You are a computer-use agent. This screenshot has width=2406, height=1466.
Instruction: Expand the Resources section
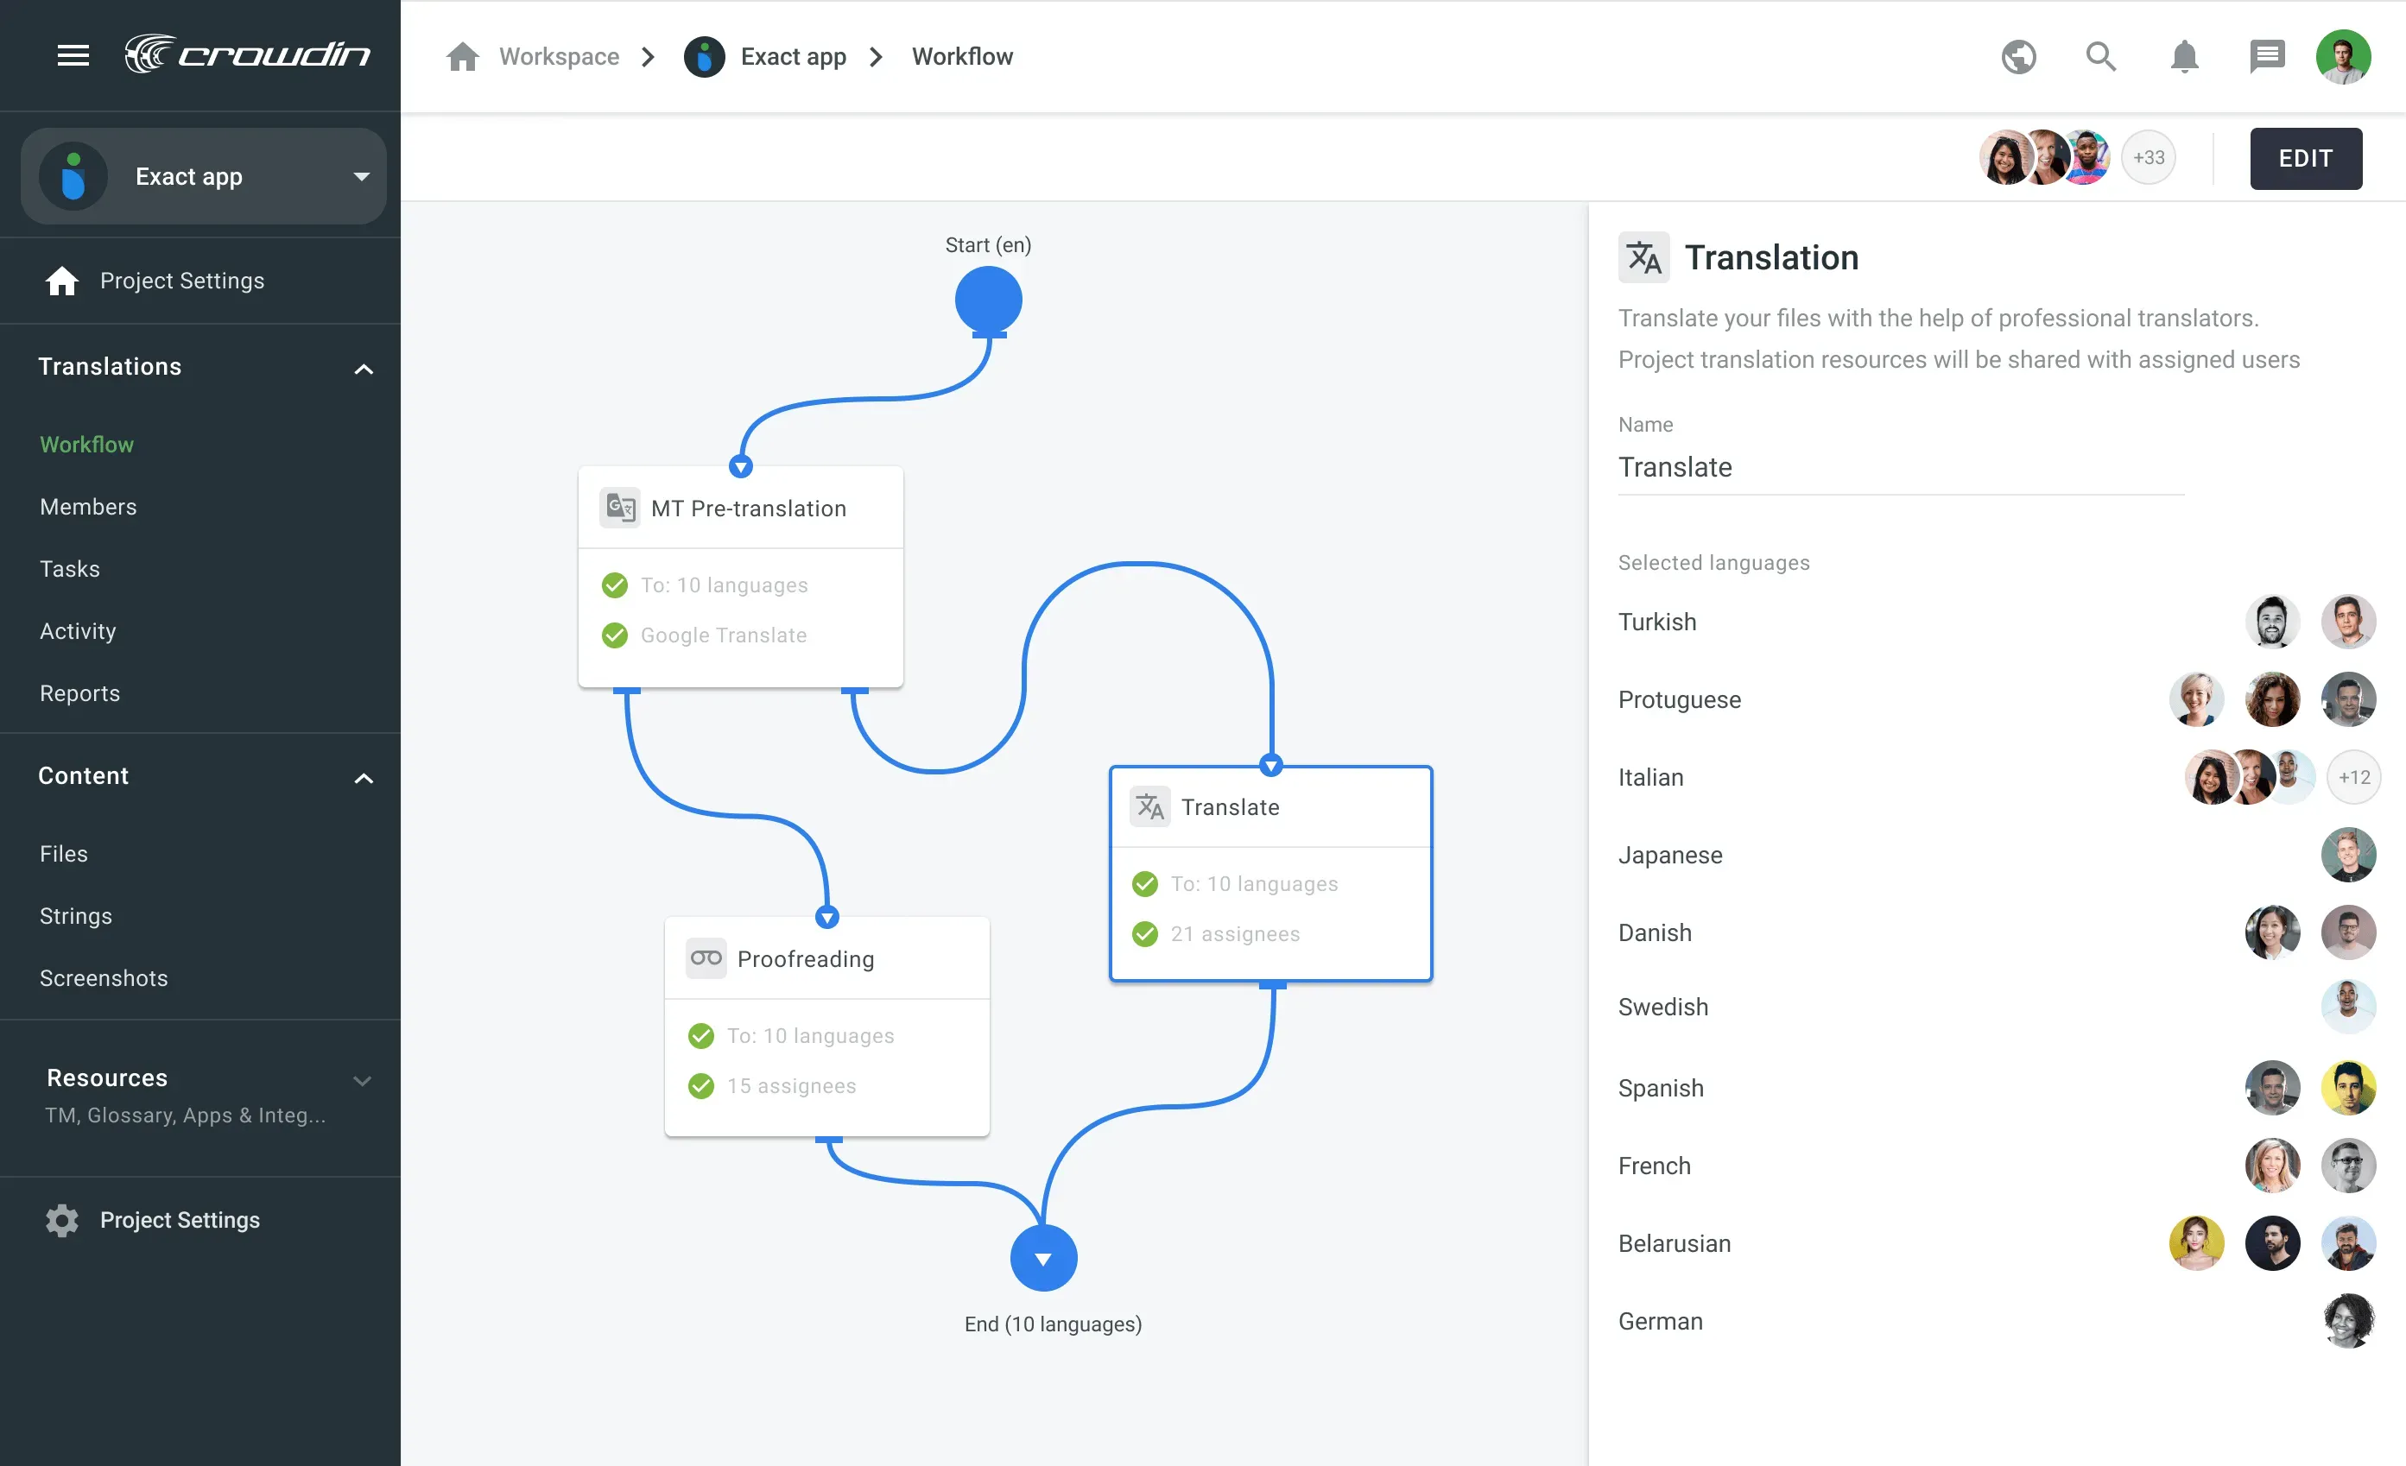[x=362, y=1080]
